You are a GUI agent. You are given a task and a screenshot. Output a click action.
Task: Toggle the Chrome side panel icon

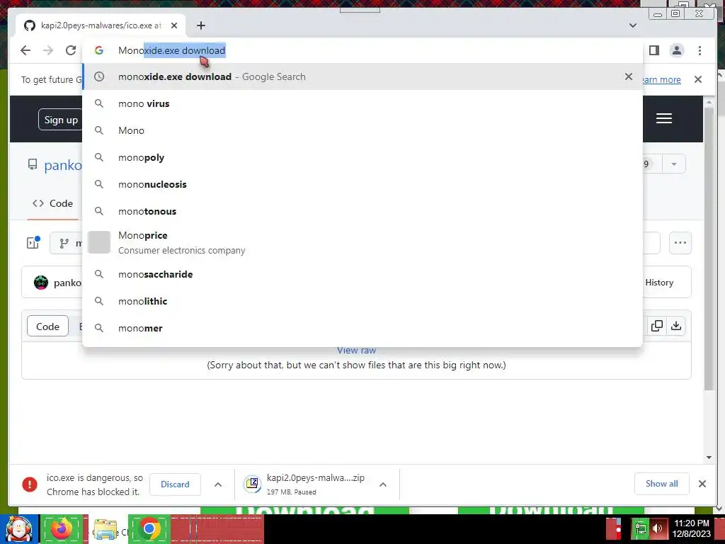pyautogui.click(x=654, y=50)
